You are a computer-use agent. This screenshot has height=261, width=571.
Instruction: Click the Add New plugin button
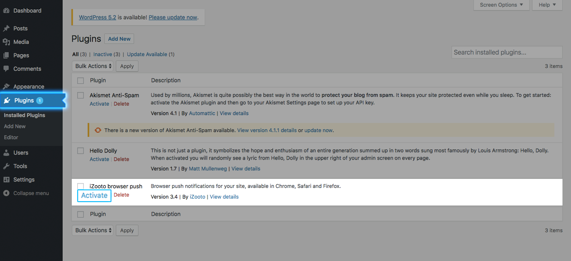119,39
